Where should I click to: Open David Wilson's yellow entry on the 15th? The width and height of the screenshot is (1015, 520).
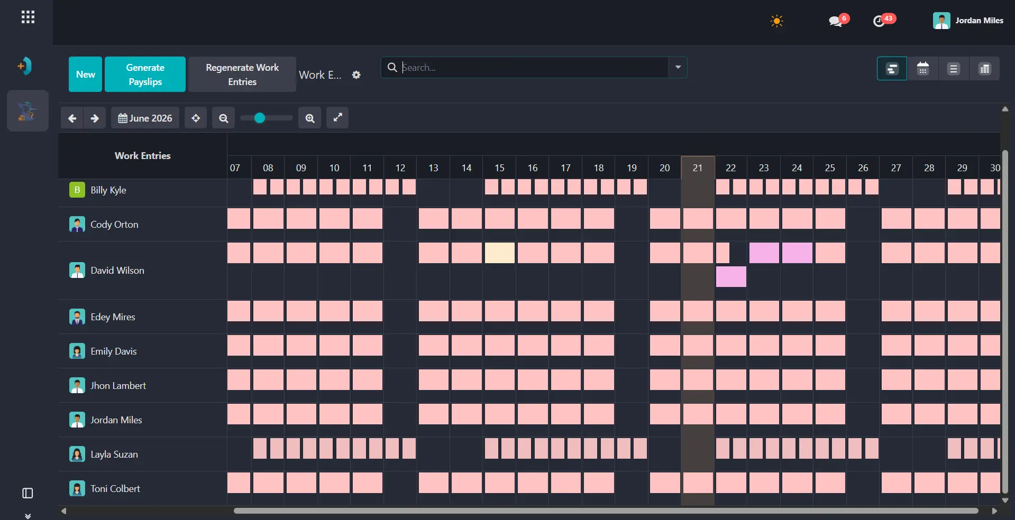coord(499,253)
